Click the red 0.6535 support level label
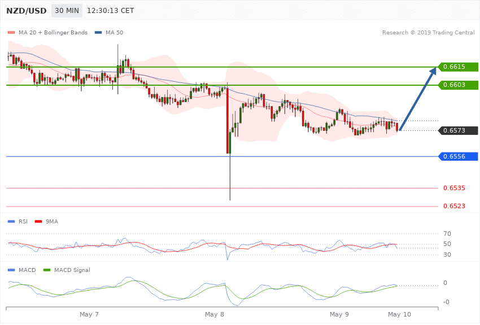 point(454,188)
